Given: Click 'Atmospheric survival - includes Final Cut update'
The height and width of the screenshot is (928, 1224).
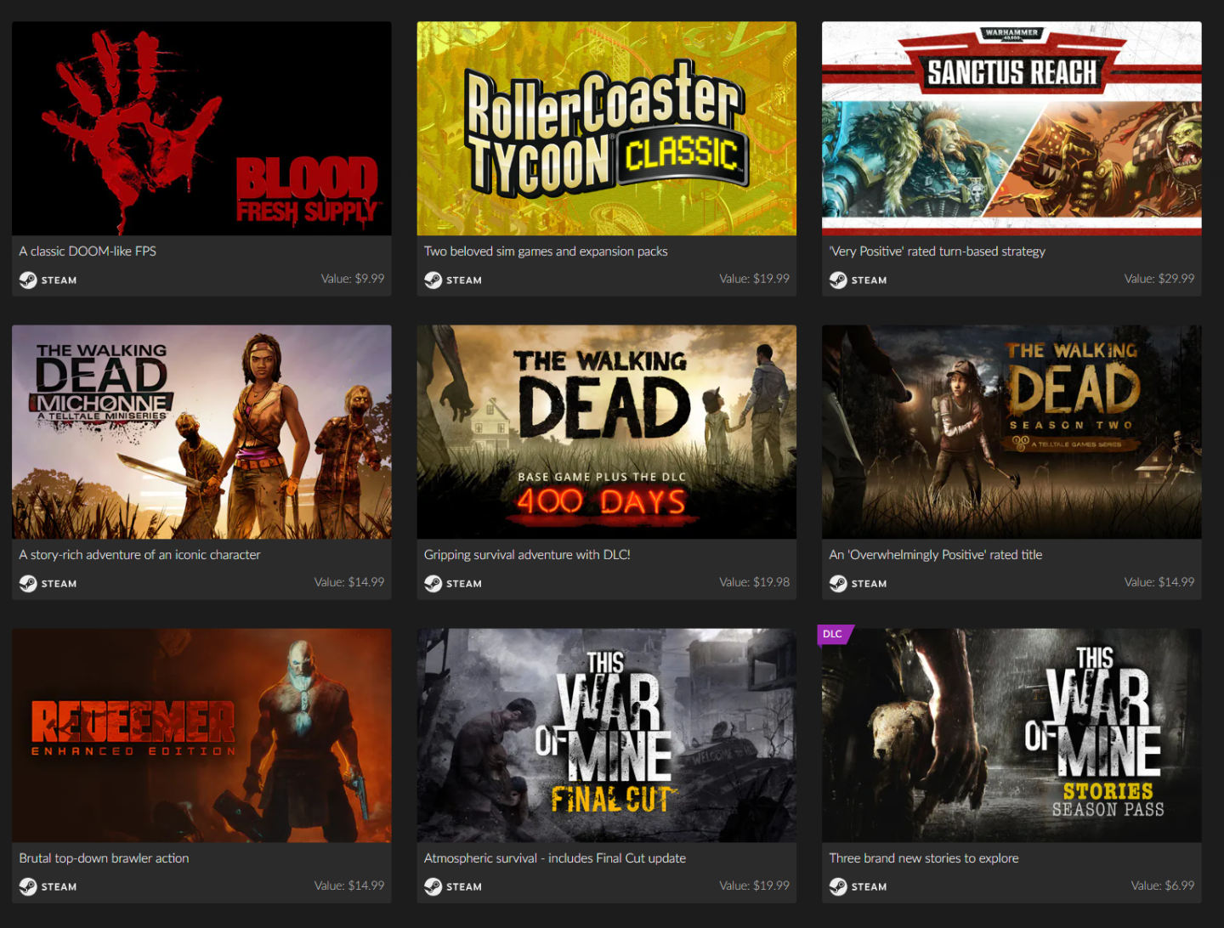Looking at the screenshot, I should 555,858.
